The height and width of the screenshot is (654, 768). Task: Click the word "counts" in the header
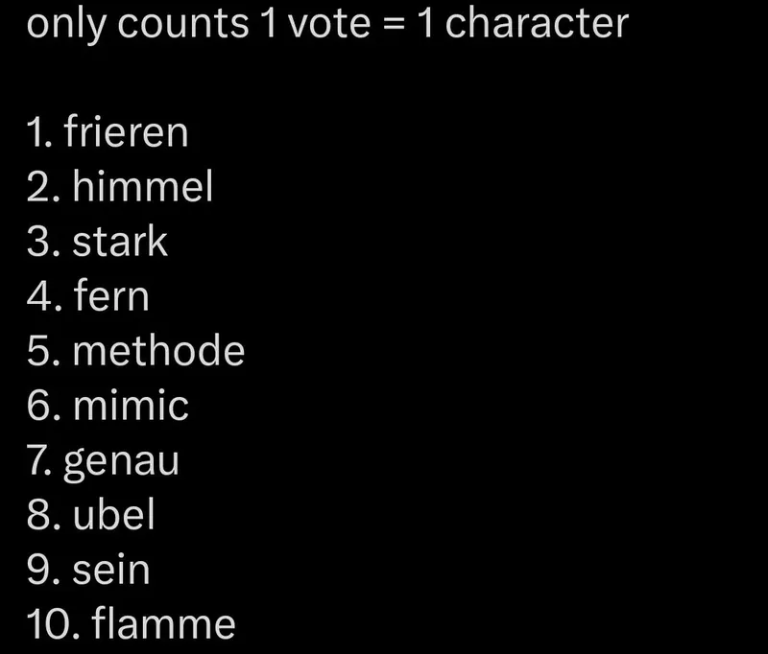(182, 23)
